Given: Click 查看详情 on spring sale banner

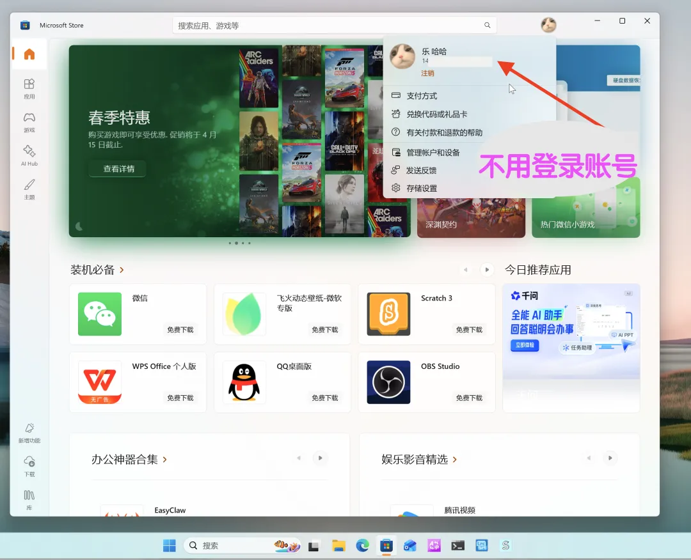Looking at the screenshot, I should point(118,169).
